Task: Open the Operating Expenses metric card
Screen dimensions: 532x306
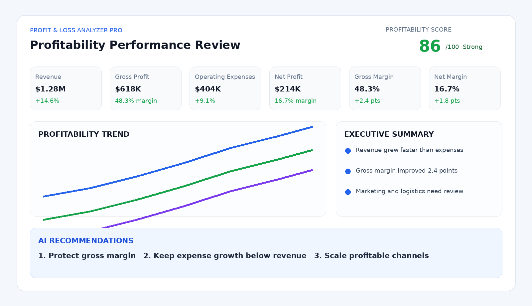Action: click(225, 88)
